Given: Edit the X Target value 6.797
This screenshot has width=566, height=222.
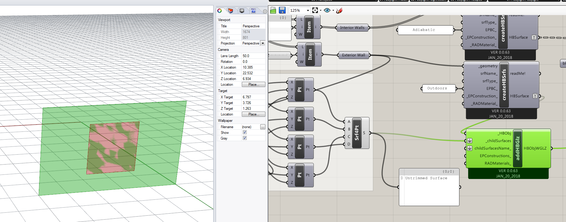Looking at the screenshot, I should pyautogui.click(x=253, y=97).
